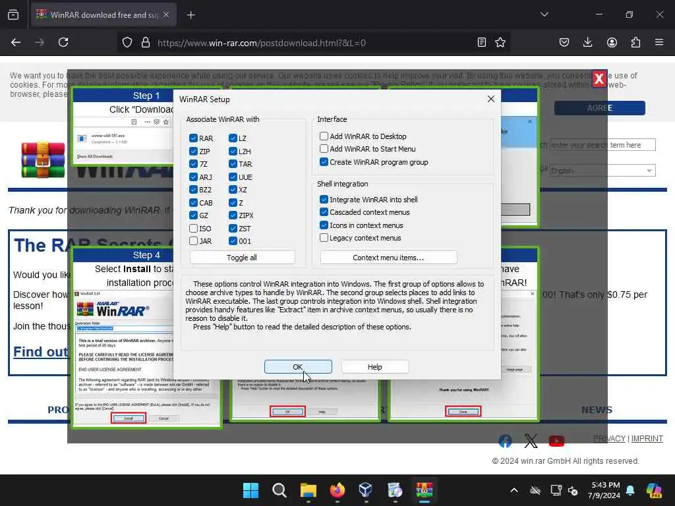Open the WinRAR installer taskbar icon
Image resolution: width=675 pixels, height=506 pixels.
(424, 490)
